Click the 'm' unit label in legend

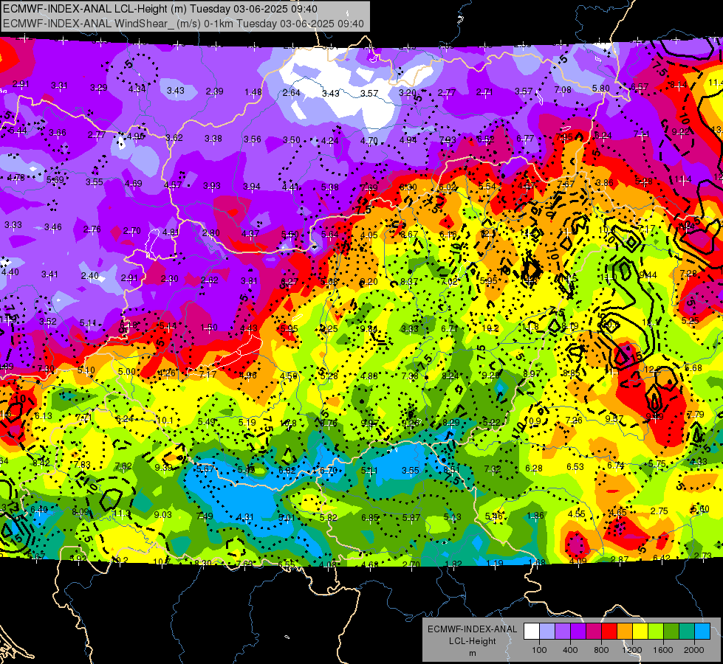(x=472, y=654)
